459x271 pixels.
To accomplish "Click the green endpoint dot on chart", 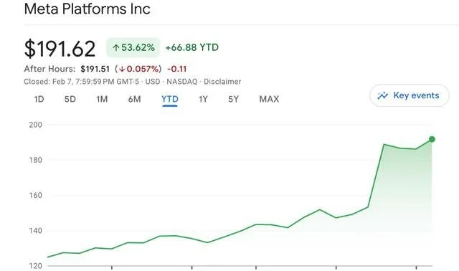I will 432,139.
